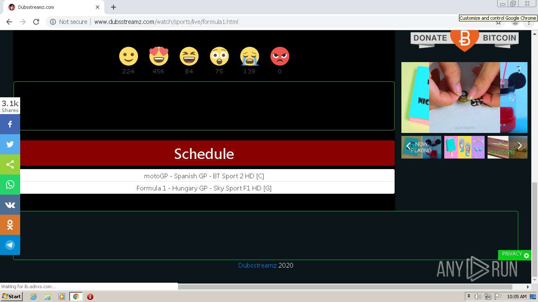The height and width of the screenshot is (302, 538).
Task: Show hidden system tray icons
Action: (x=469, y=297)
